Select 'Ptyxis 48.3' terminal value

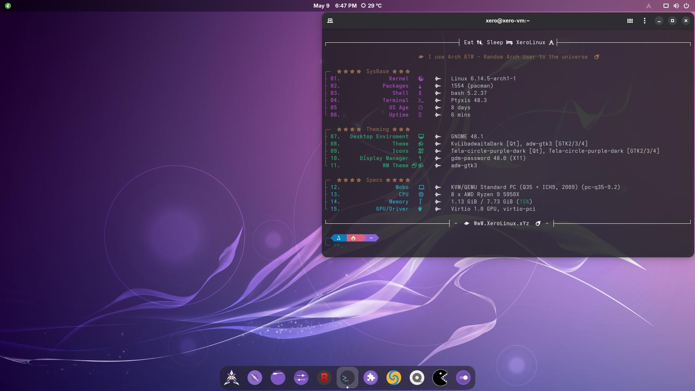coord(469,100)
